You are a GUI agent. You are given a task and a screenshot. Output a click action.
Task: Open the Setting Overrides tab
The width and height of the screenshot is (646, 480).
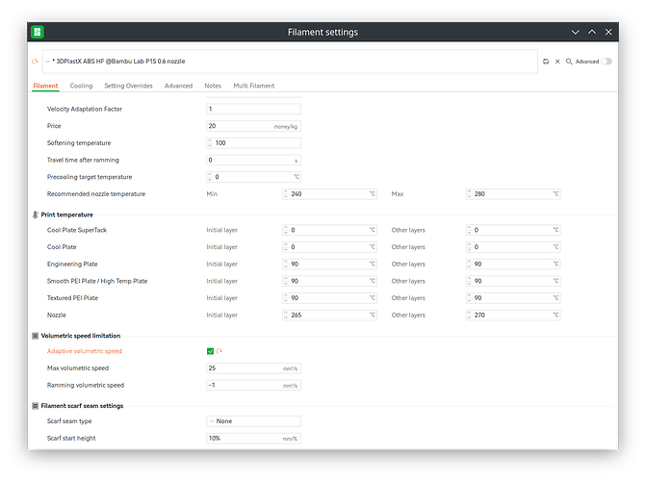pos(128,86)
